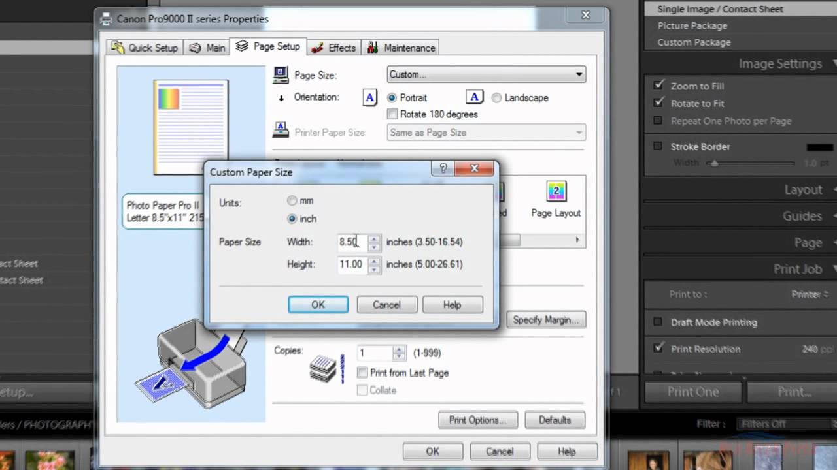Click OK in Custom Paper Size dialog

[x=318, y=305]
